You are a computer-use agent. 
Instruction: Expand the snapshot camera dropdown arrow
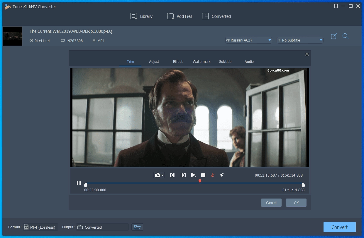tap(163, 175)
